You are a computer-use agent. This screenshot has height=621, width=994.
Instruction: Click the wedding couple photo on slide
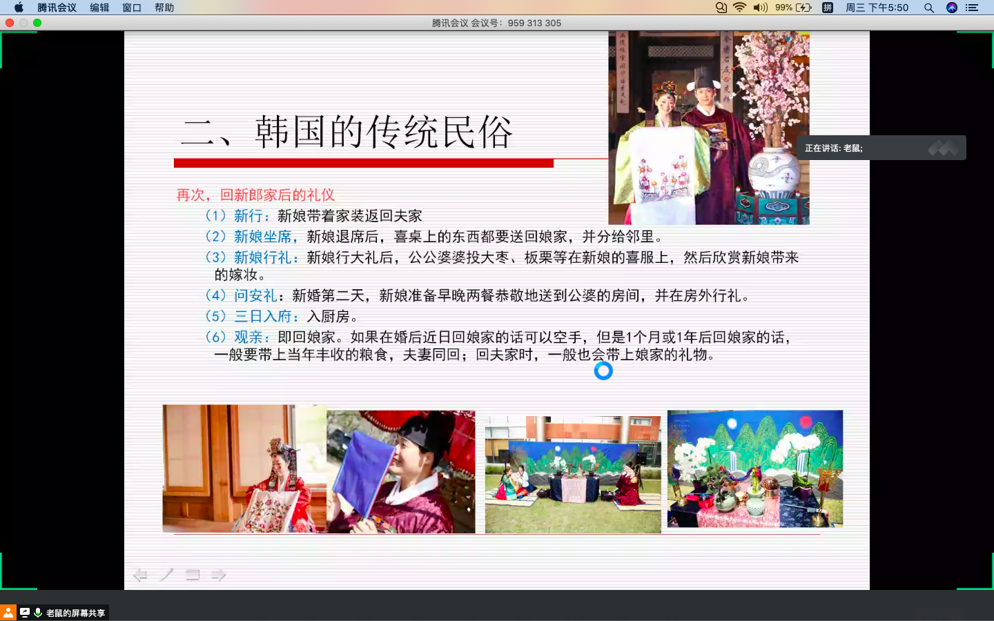[x=708, y=128]
